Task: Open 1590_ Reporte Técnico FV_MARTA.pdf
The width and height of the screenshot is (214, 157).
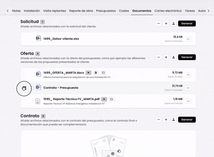Action: (72, 99)
